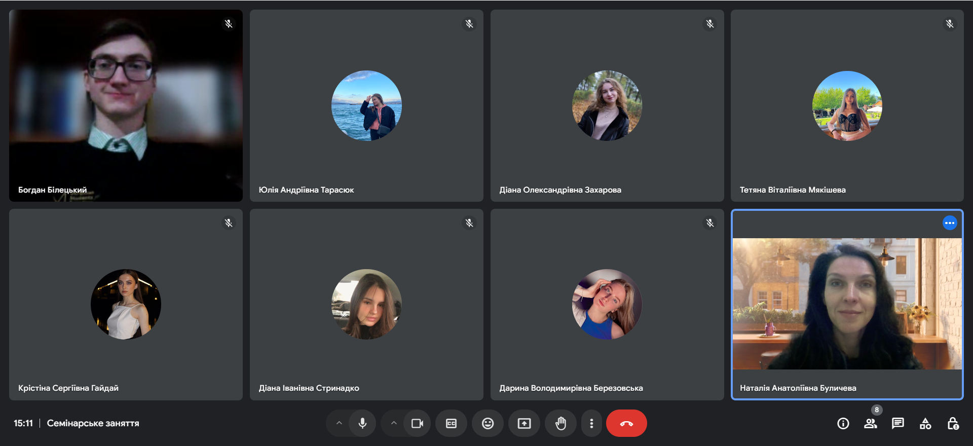973x446 pixels.
Task: Click the Семінарське заняття meeting title
Action: point(93,423)
